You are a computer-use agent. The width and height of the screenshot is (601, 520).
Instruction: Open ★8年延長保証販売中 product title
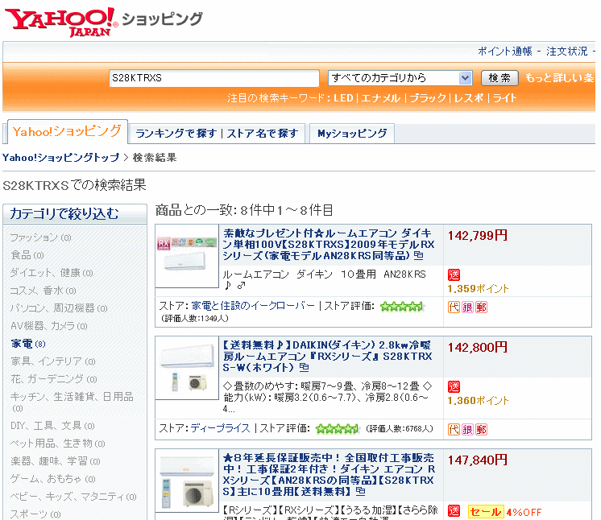329,474
